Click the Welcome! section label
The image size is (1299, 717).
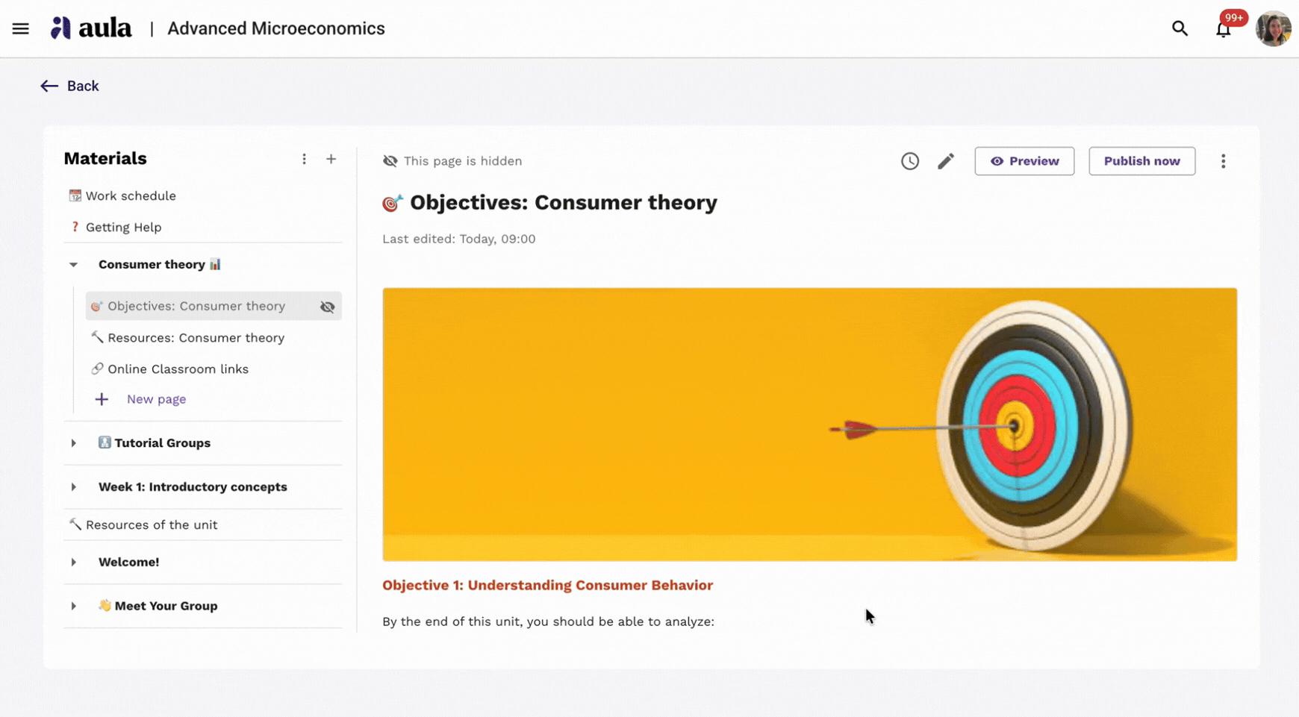pos(128,562)
